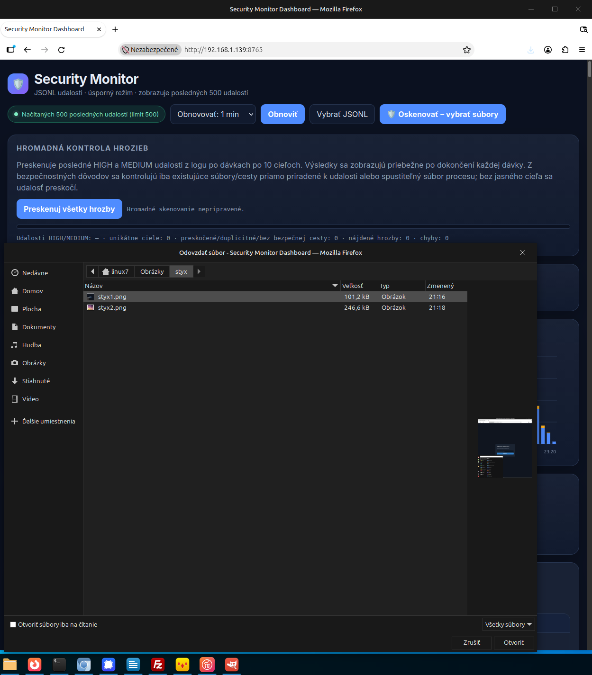Select the styx1.png file row
This screenshot has width=592, height=675.
click(275, 297)
